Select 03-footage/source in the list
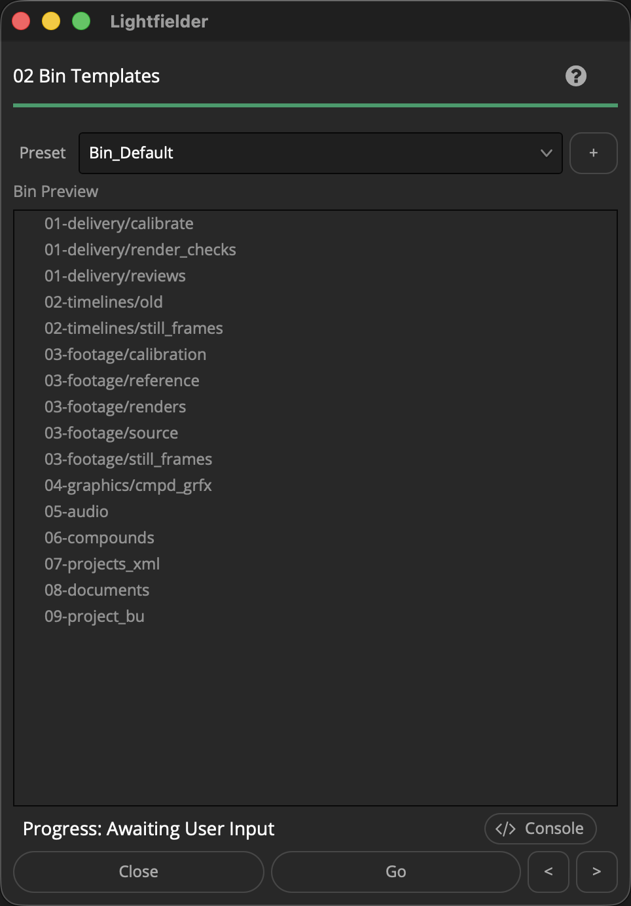This screenshot has width=631, height=906. click(x=111, y=433)
